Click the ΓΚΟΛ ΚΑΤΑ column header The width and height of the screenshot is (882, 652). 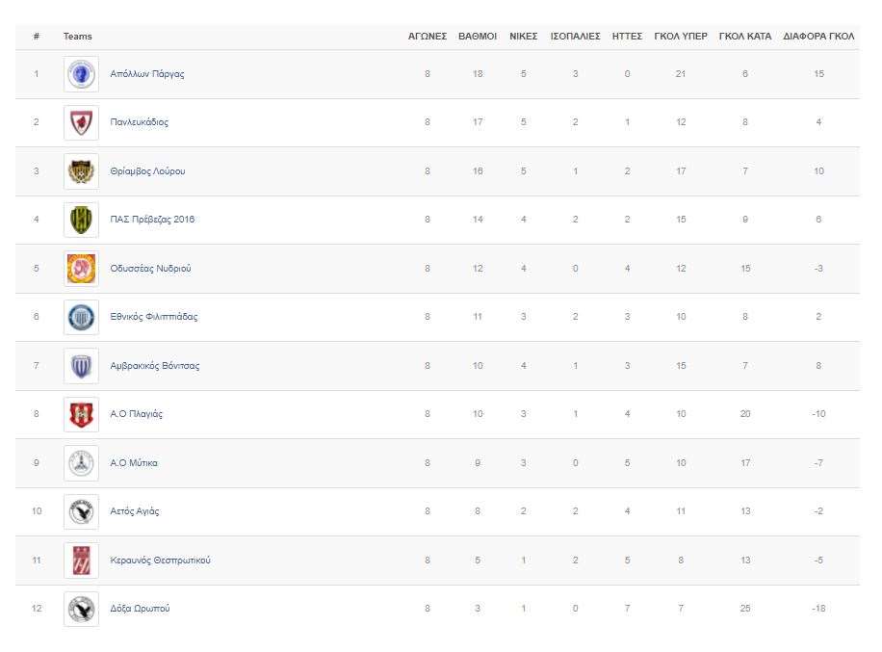(x=745, y=36)
